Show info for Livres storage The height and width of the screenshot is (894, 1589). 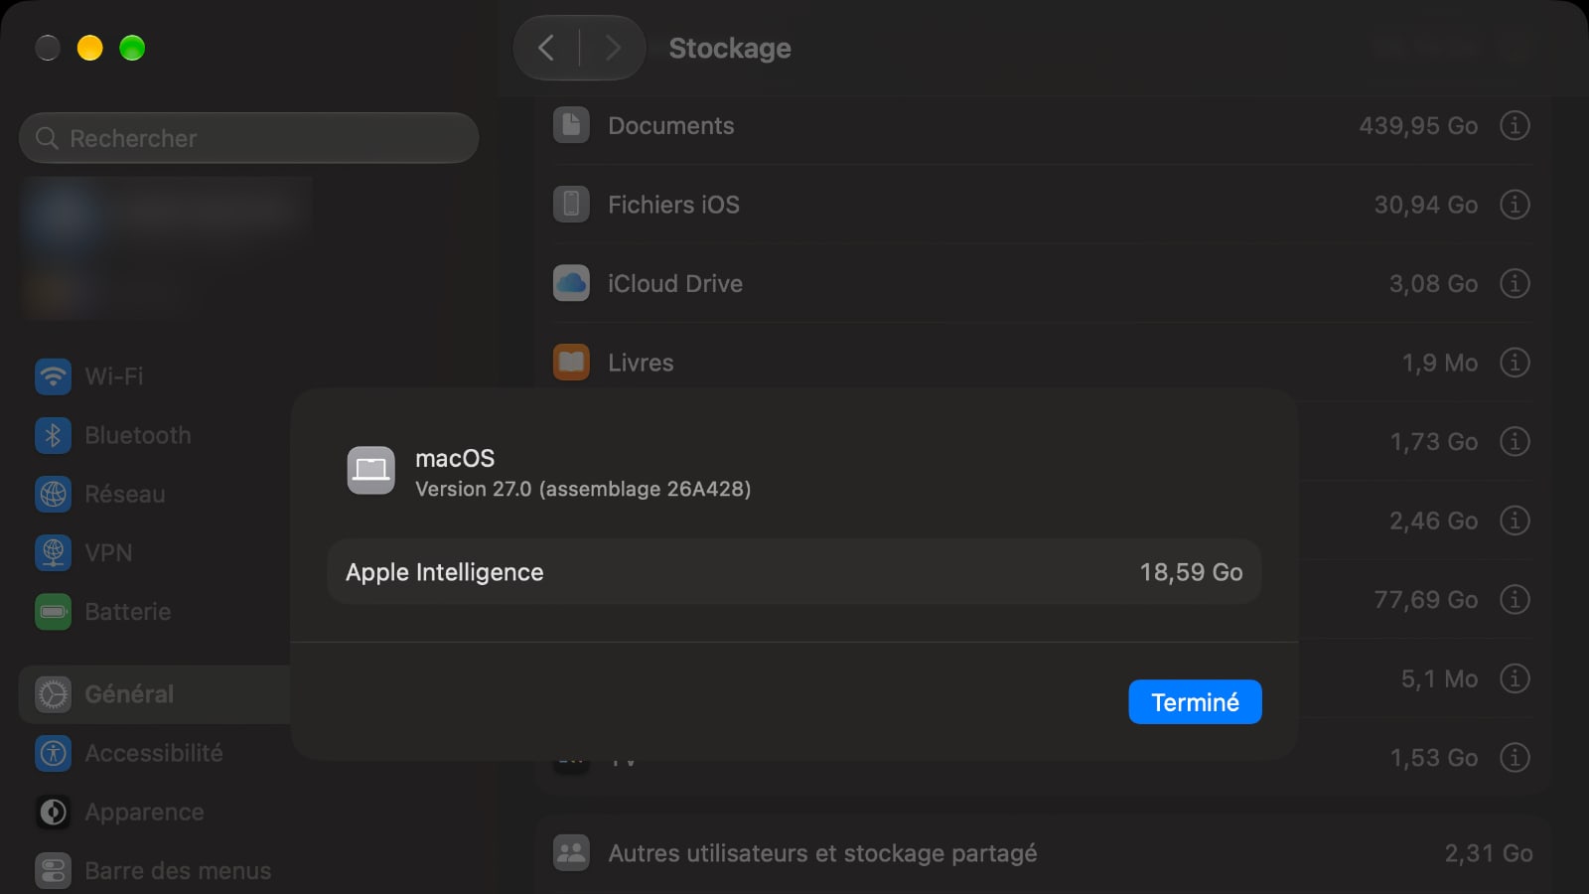click(x=1515, y=363)
